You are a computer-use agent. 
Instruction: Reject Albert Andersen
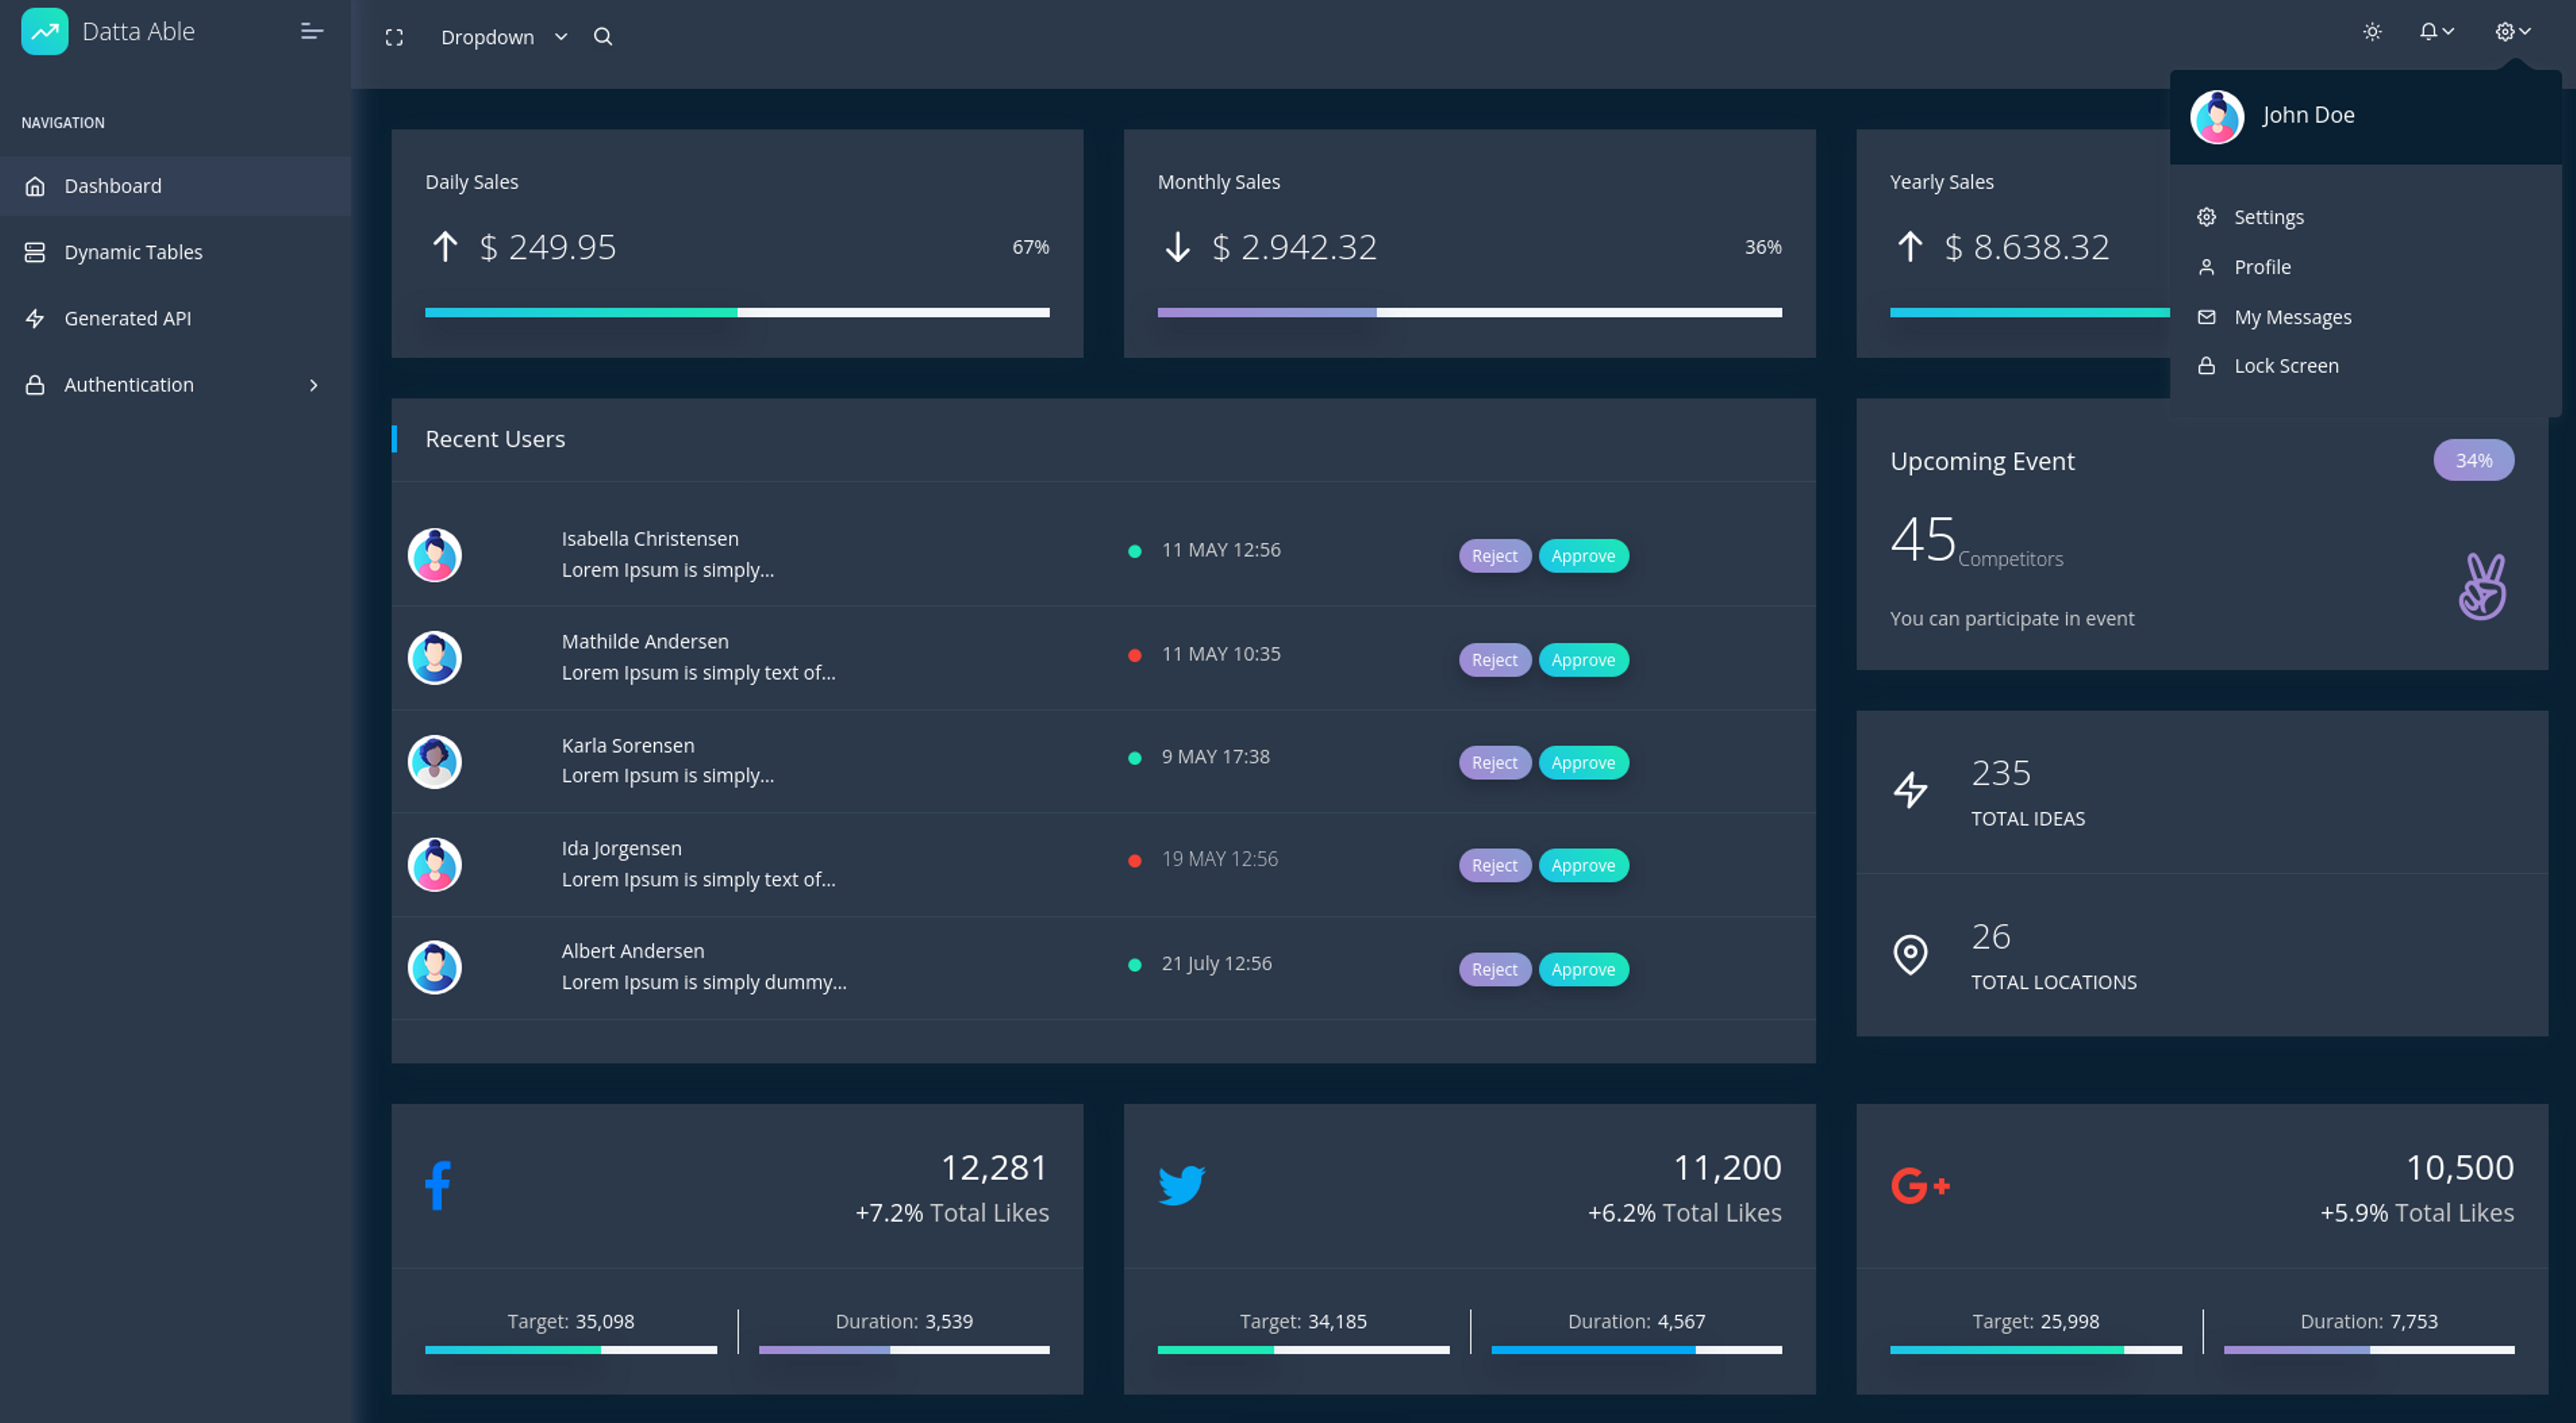click(x=1494, y=970)
